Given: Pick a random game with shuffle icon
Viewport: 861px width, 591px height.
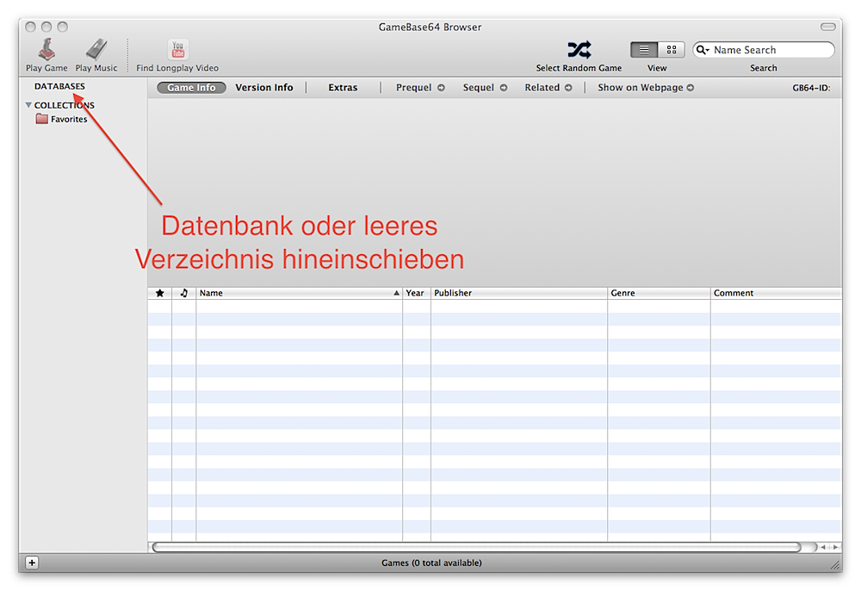Looking at the screenshot, I should (x=579, y=49).
